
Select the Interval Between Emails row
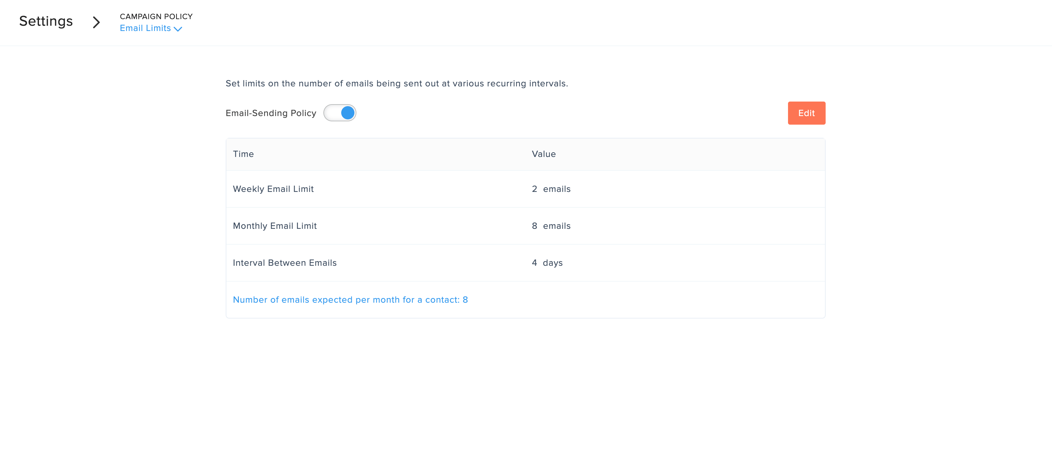285,263
